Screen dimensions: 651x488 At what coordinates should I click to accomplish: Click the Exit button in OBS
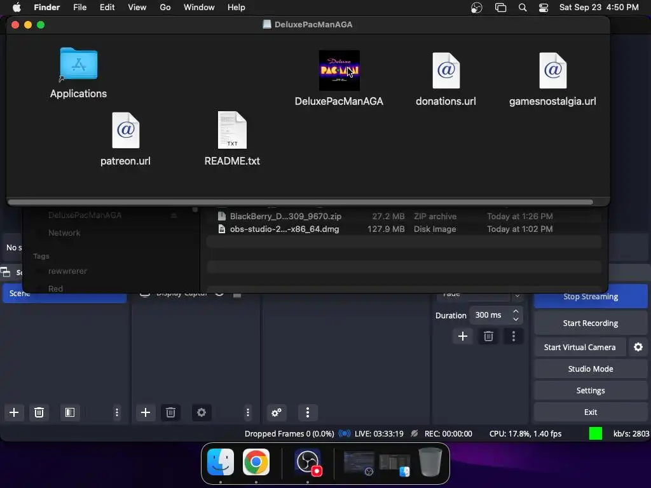click(591, 412)
